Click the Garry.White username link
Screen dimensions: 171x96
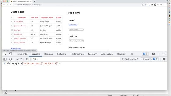(x=18, y=22)
